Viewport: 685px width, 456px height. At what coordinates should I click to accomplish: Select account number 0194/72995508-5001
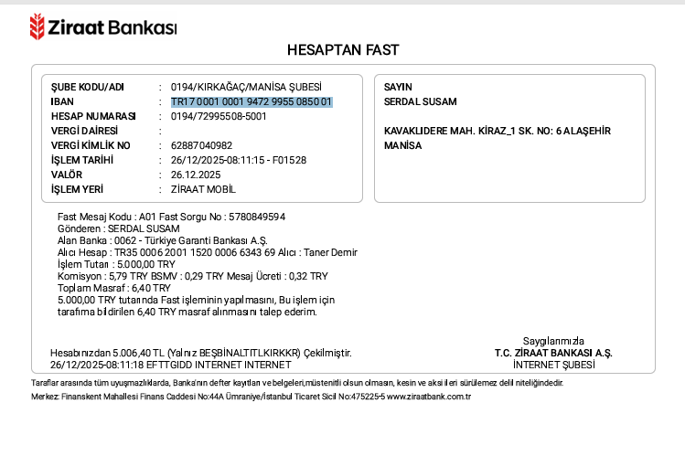coord(219,116)
